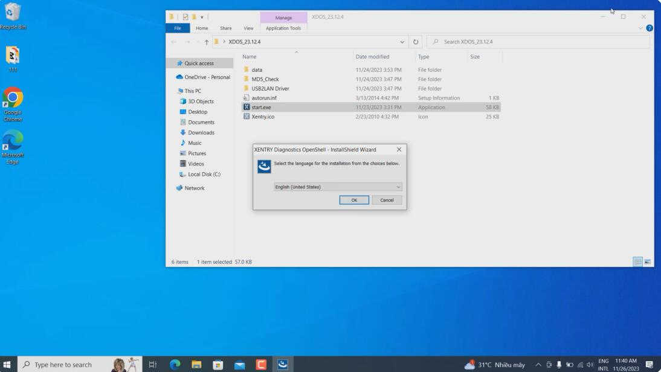Open Mail app from taskbar
661x372 pixels.
[239, 364]
